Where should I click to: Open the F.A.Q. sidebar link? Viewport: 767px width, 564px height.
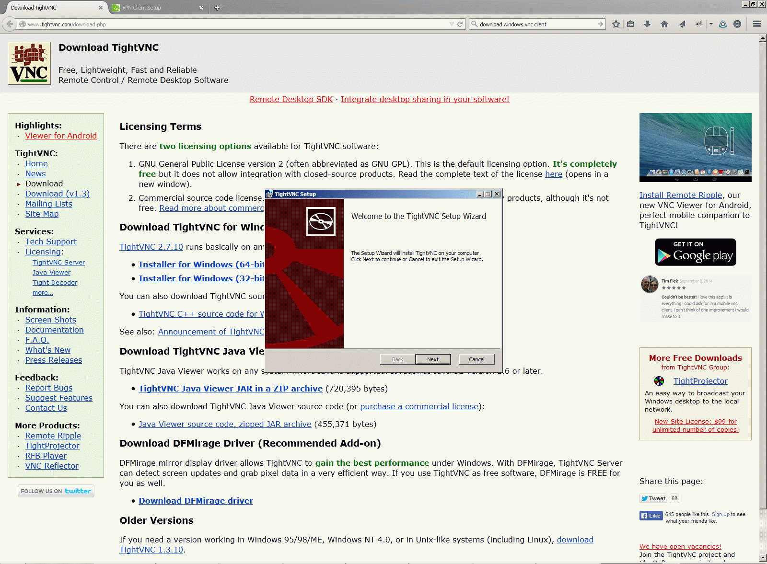pos(37,340)
